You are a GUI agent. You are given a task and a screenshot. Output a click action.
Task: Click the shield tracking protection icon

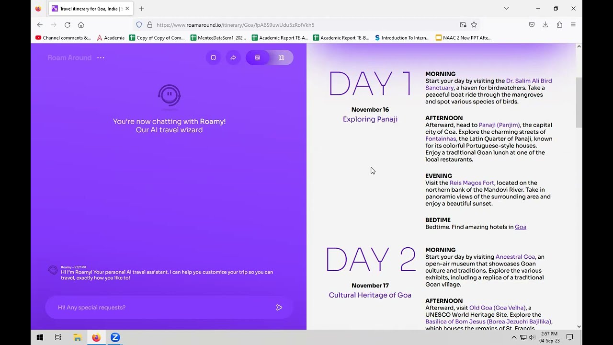tap(139, 25)
